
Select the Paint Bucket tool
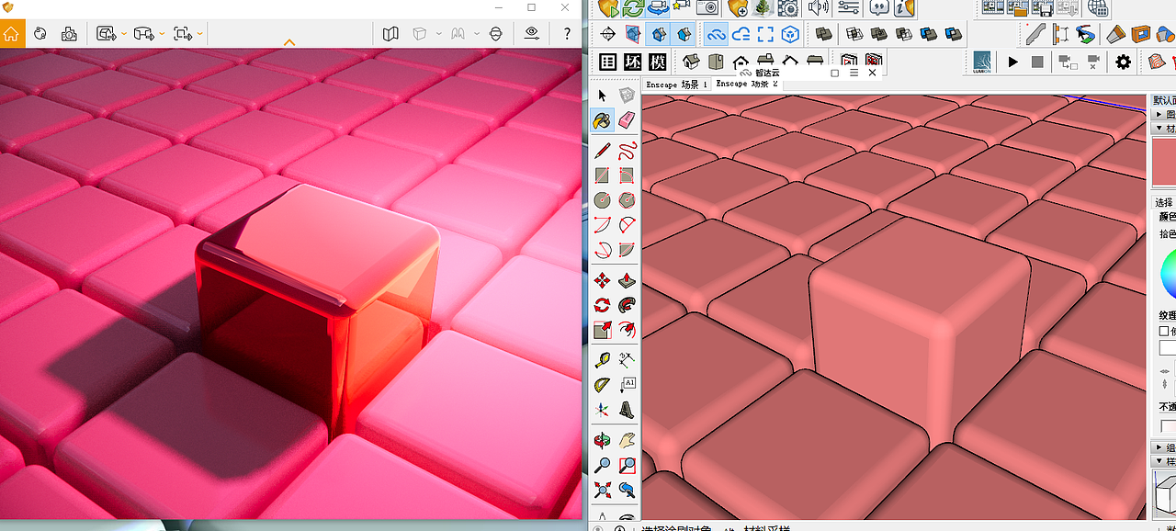tap(603, 120)
